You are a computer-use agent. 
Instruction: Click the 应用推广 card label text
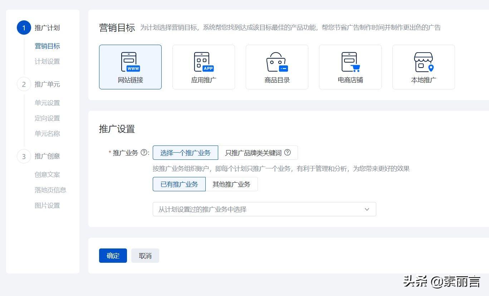click(x=204, y=80)
